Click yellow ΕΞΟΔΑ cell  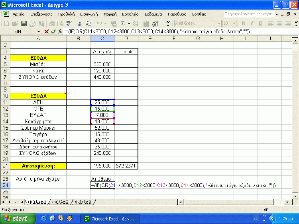point(38,96)
